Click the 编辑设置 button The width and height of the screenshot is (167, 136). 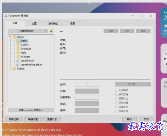pyautogui.click(x=33, y=119)
